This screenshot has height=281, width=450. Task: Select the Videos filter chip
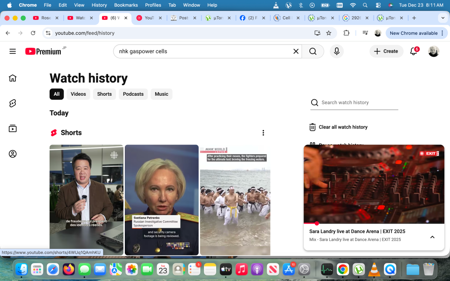(x=78, y=94)
